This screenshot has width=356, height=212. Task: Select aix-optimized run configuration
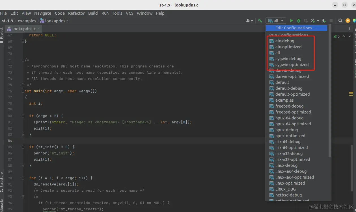coord(296,47)
